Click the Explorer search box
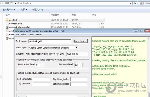The image size is (150, 97). tap(144, 4)
